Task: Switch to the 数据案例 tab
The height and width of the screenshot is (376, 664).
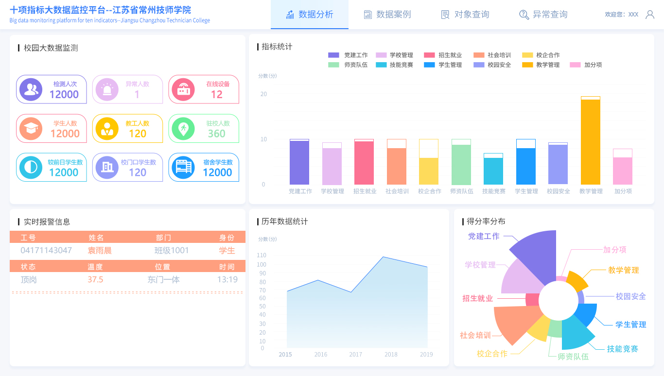Action: tap(387, 15)
